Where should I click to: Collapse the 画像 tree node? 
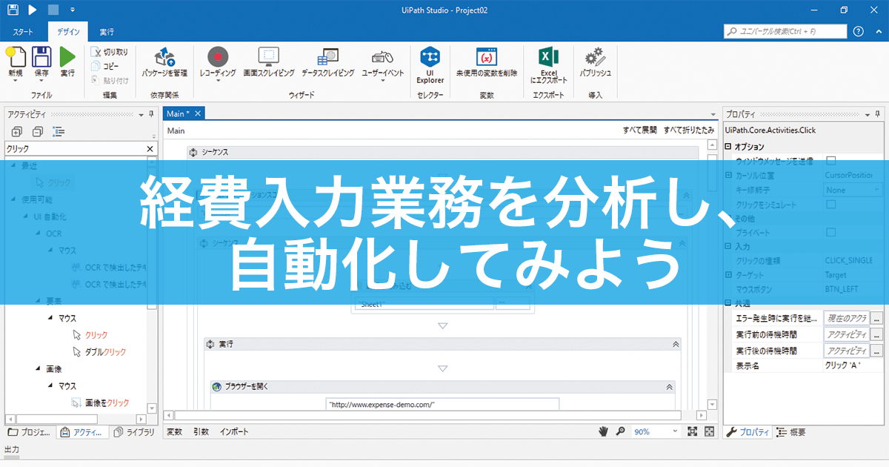pyautogui.click(x=38, y=368)
